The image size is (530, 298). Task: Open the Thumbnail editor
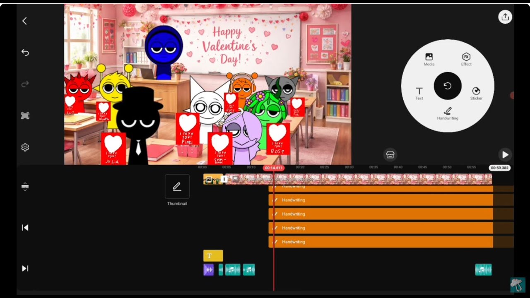[177, 187]
